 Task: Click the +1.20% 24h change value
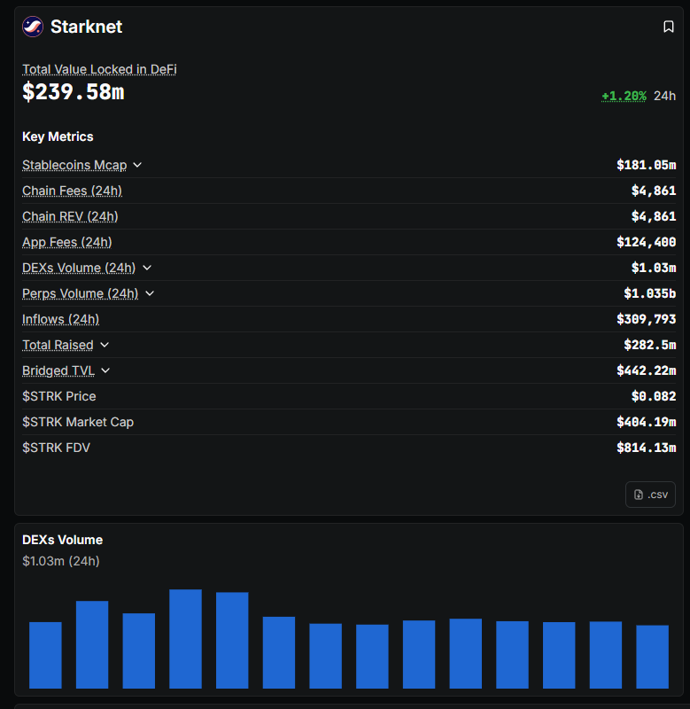tap(624, 96)
